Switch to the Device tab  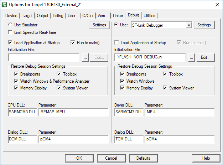click(11, 16)
